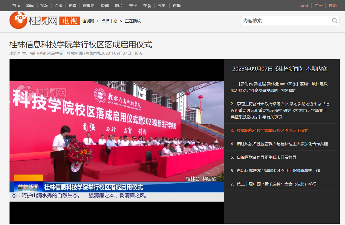Click inside the 内容搜索 search field
Viewport: 345px width, 225px height.
(x=285, y=21)
